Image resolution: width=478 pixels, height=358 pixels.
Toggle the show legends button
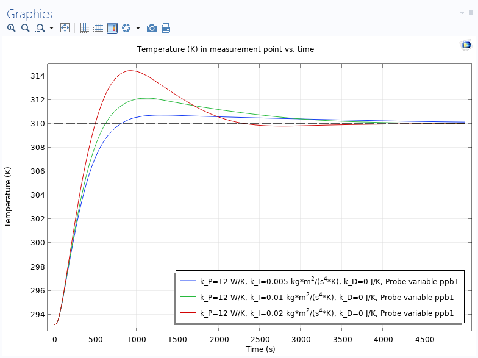point(112,28)
